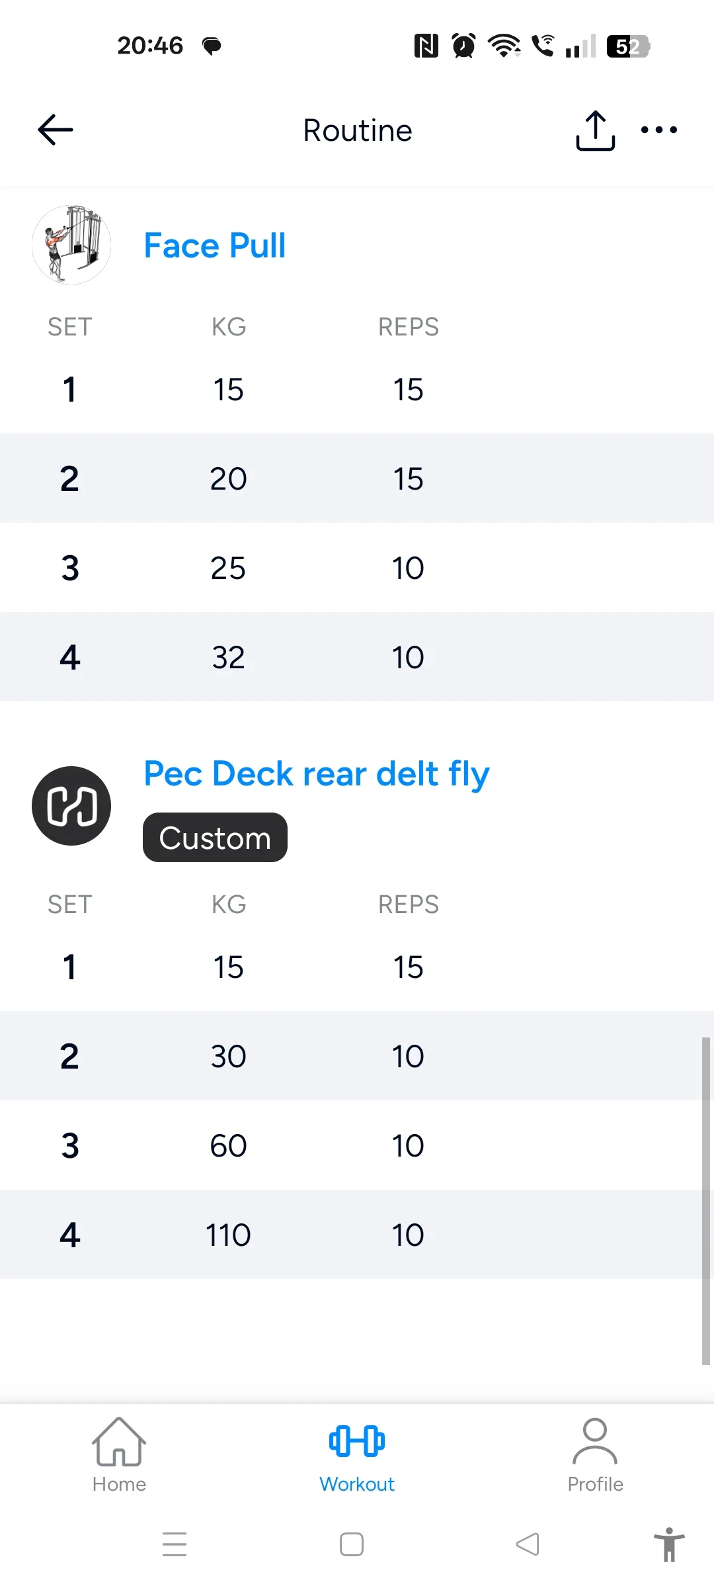
Task: Open Pec Deck rear delt fly details
Action: point(317,773)
